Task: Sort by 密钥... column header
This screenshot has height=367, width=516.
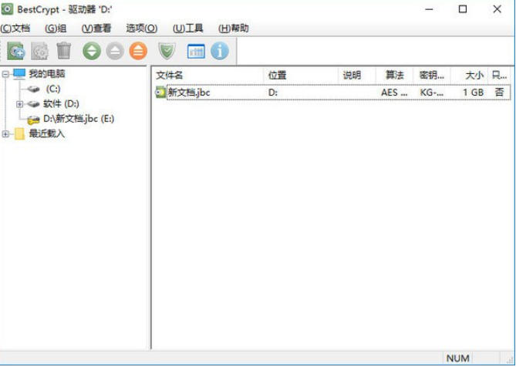Action: pos(432,76)
